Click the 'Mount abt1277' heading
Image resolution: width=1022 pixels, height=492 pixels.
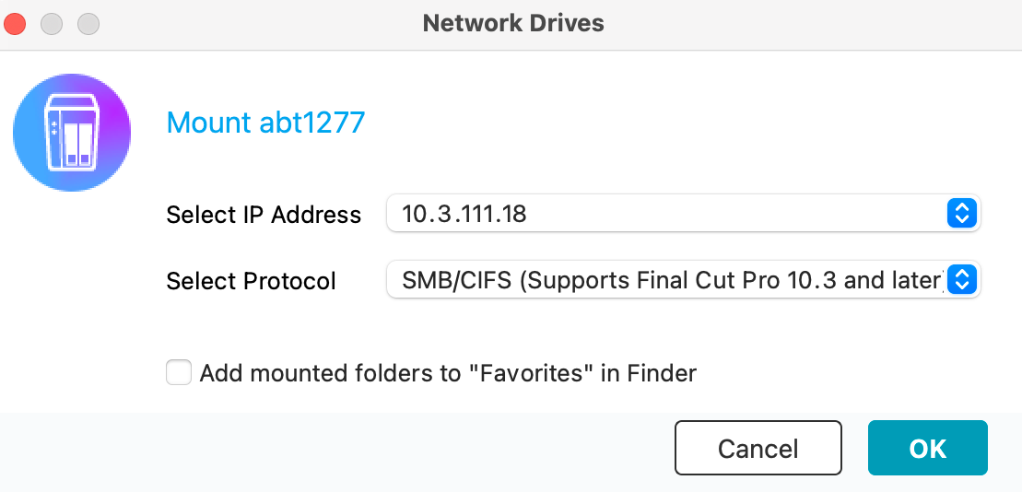click(x=265, y=123)
